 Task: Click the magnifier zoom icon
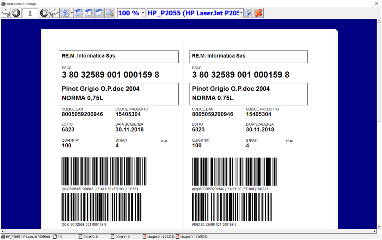[x=110, y=13]
